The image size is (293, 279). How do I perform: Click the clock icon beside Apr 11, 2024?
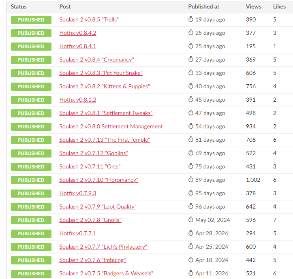191,273
